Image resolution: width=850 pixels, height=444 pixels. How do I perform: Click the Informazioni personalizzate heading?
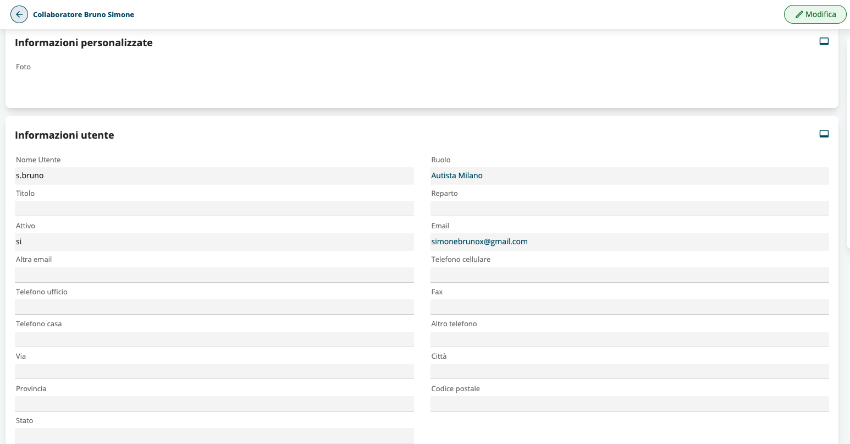click(x=84, y=43)
